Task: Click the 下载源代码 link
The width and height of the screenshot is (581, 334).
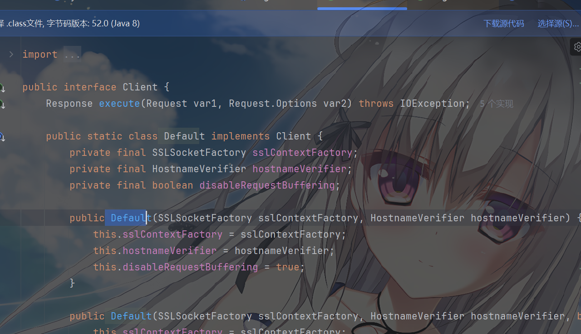Action: pyautogui.click(x=503, y=24)
